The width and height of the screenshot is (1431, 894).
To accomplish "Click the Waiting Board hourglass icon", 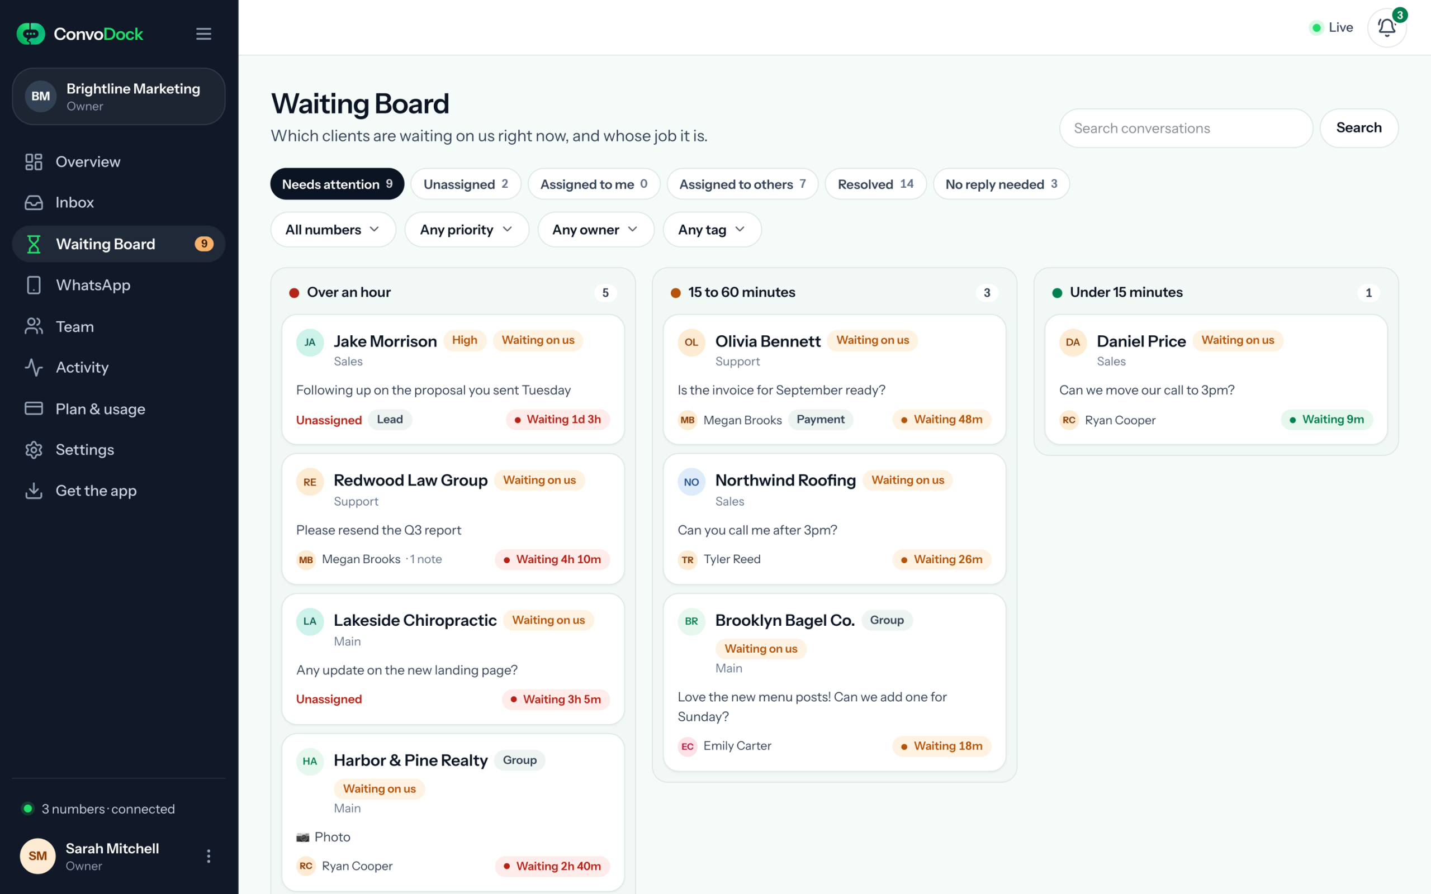I will 34,244.
